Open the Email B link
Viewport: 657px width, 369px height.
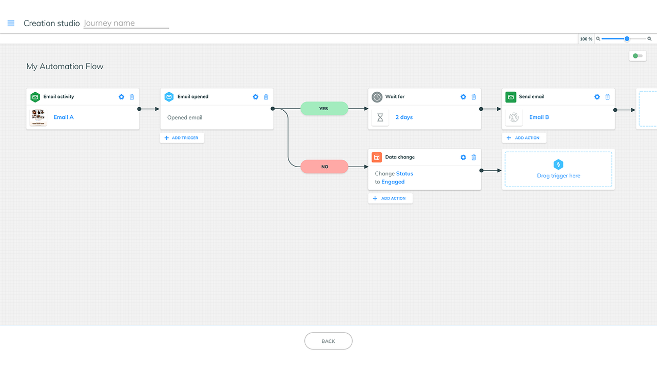pos(539,117)
